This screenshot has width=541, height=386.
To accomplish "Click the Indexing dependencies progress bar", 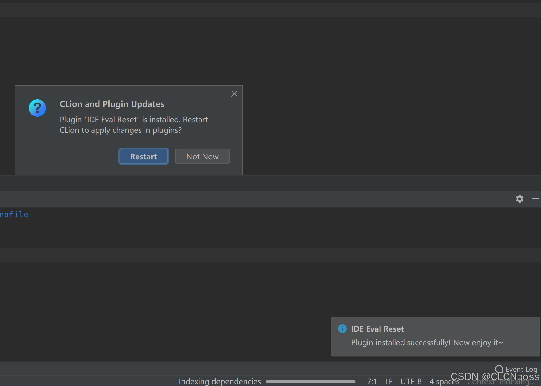I will (x=311, y=382).
